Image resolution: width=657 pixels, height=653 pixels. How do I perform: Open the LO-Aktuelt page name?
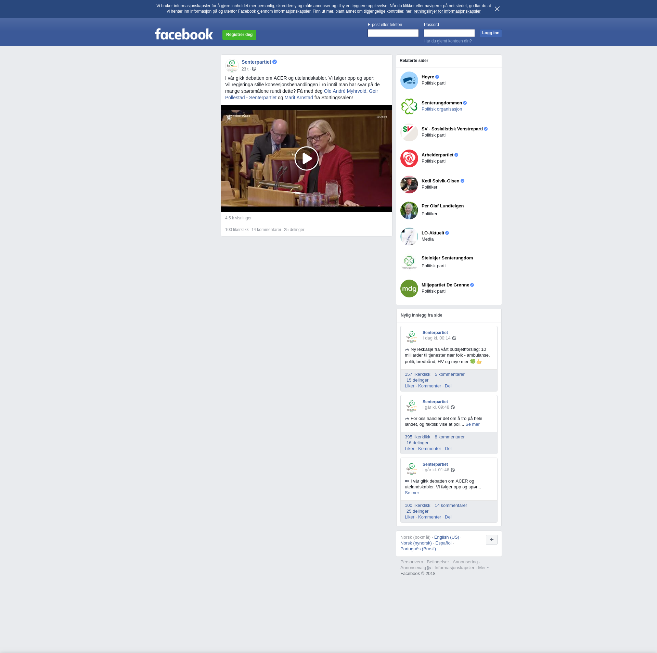433,233
